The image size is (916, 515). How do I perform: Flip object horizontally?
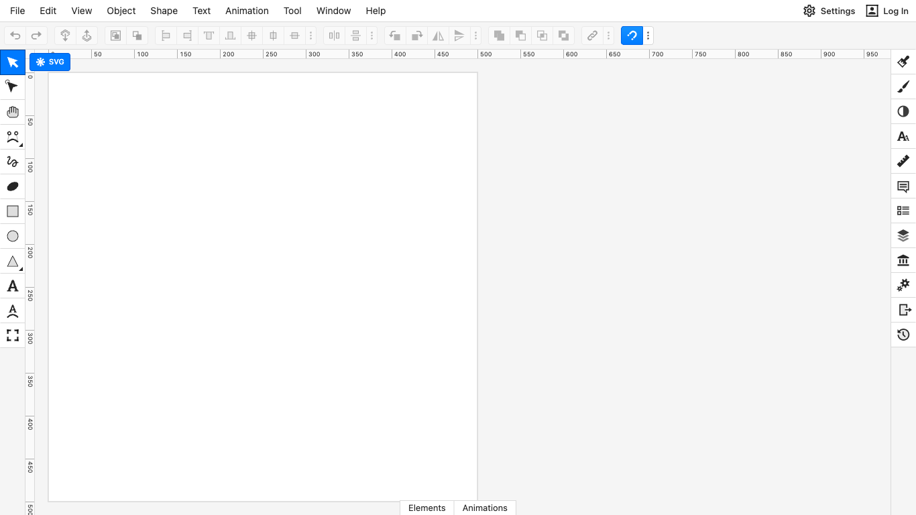[x=438, y=36]
